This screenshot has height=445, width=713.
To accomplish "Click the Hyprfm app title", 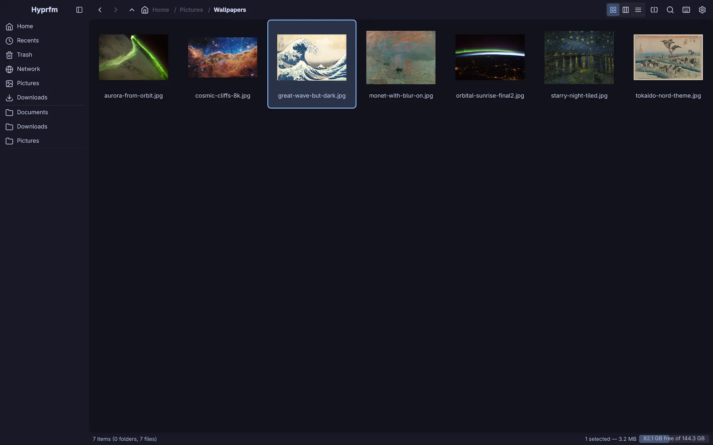I will [45, 10].
